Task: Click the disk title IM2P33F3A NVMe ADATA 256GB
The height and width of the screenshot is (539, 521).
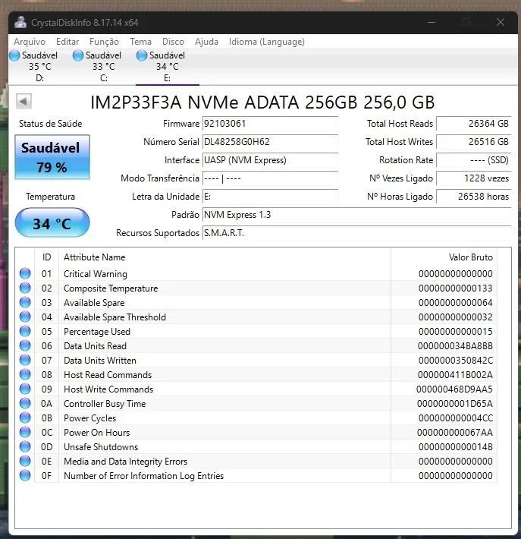Action: [x=262, y=102]
